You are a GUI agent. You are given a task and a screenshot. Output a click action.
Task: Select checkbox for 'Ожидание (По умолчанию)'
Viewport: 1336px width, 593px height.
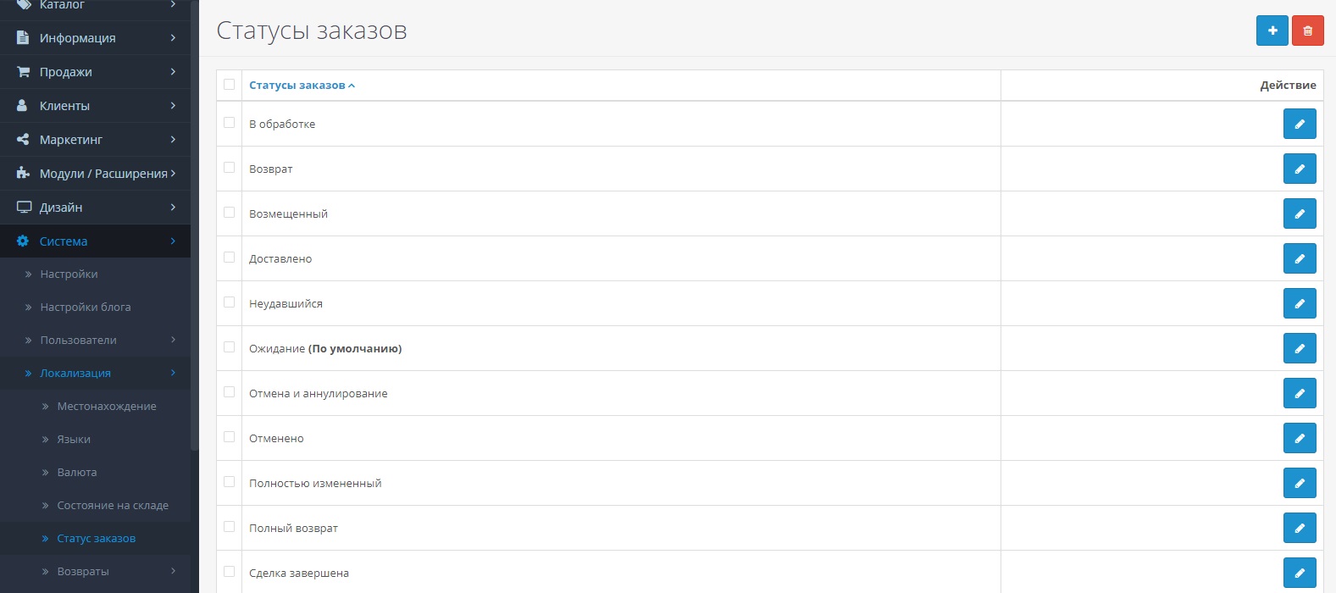pyautogui.click(x=229, y=347)
